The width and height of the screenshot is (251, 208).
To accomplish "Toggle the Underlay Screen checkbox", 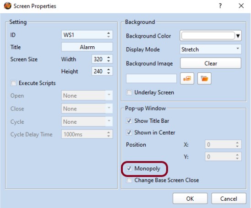I will click(x=129, y=93).
